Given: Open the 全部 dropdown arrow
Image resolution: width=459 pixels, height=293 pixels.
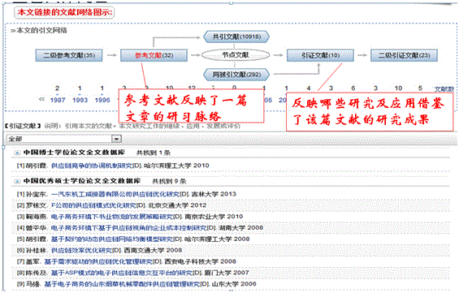Looking at the screenshot, I should (x=117, y=139).
